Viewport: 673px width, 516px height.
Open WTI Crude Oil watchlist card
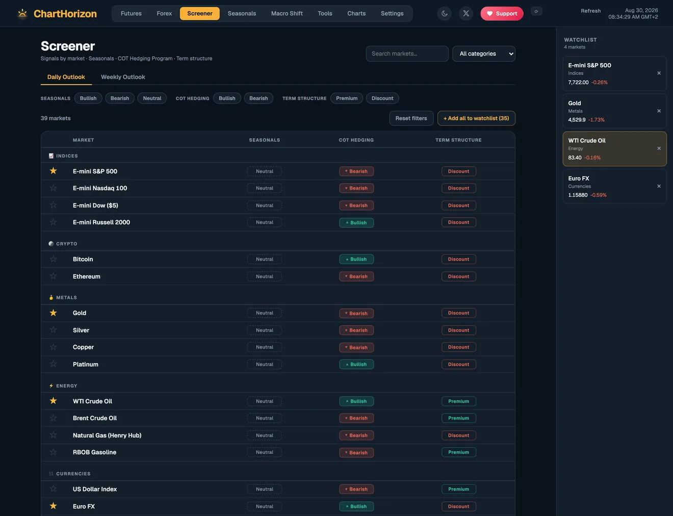coord(614,149)
